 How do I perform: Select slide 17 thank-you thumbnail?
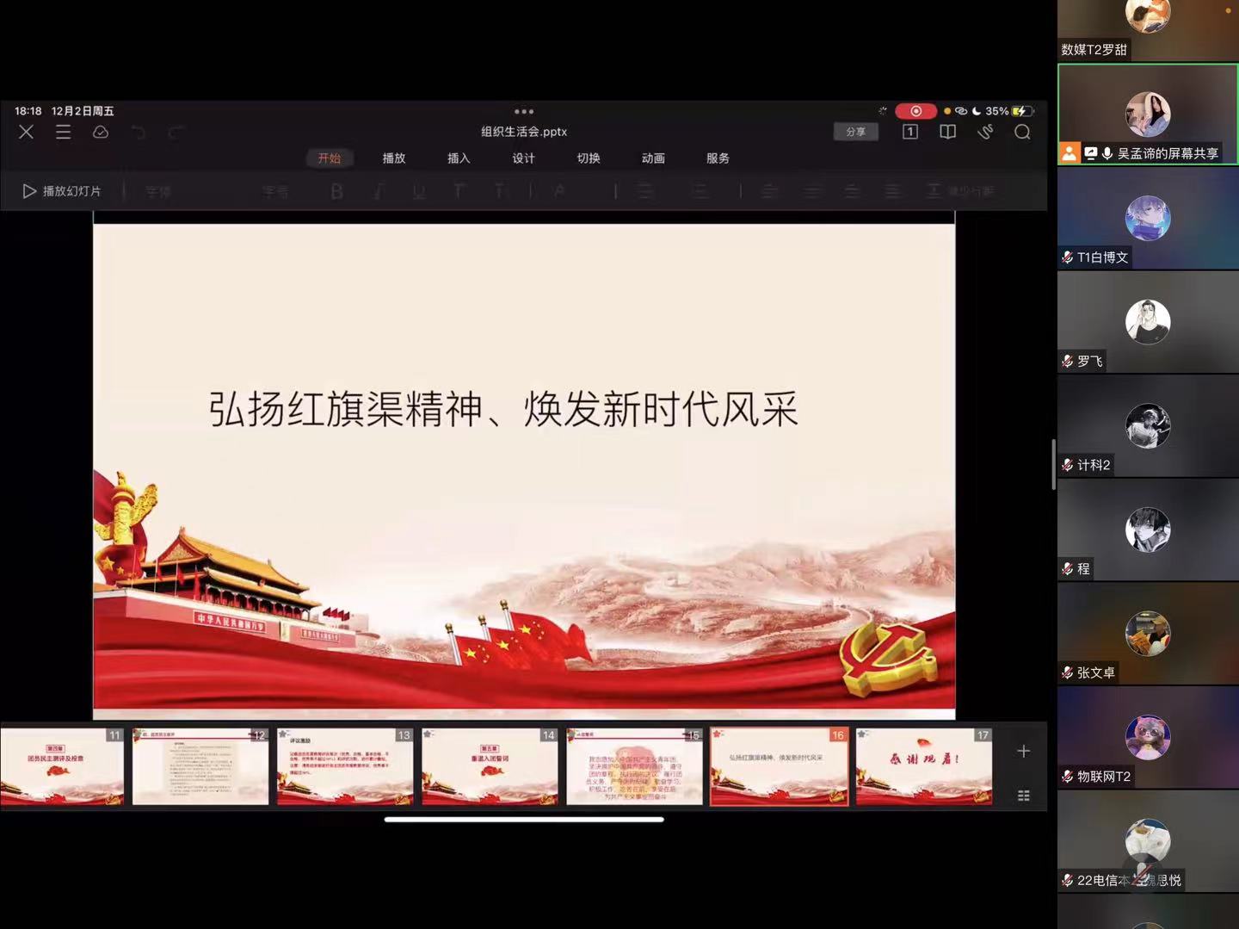(x=923, y=766)
